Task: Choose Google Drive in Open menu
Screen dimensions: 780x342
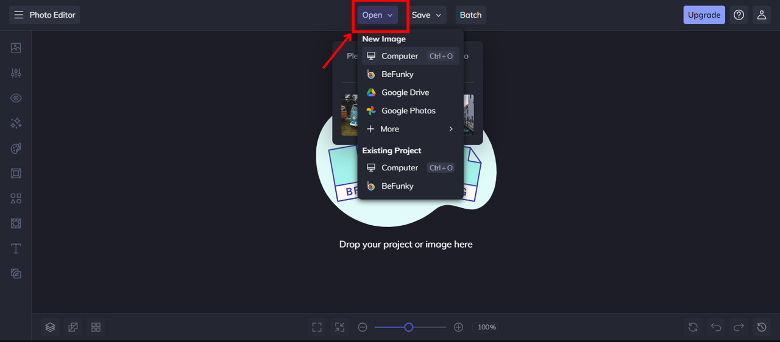Action: point(409,92)
